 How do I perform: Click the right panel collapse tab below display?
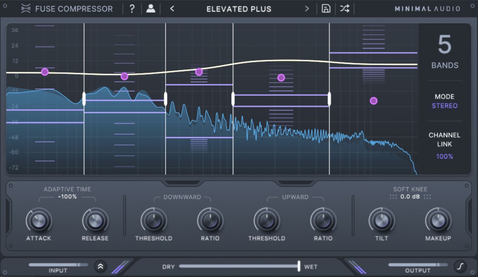295,183
